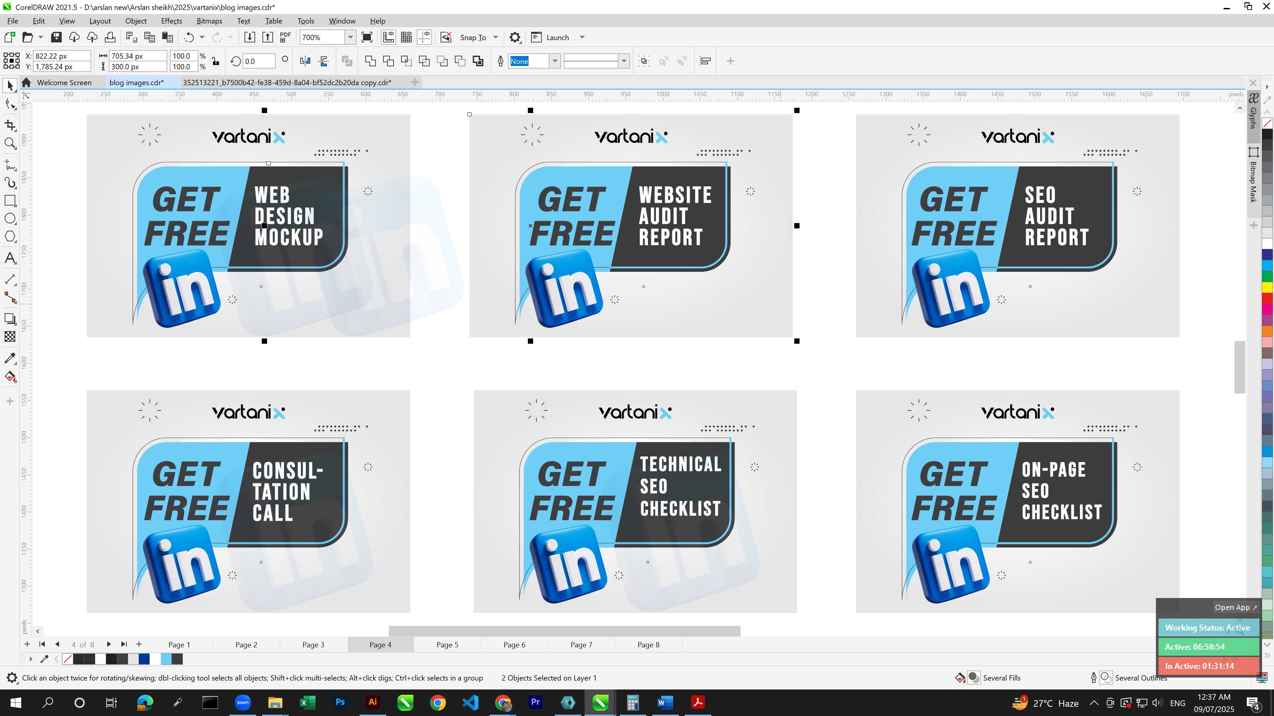Select the Connector tool

point(10,297)
